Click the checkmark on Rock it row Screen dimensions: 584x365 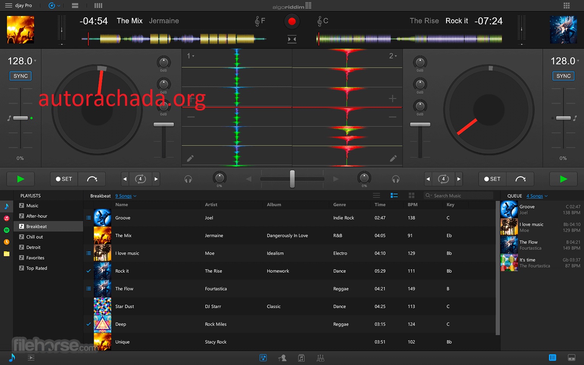point(88,271)
